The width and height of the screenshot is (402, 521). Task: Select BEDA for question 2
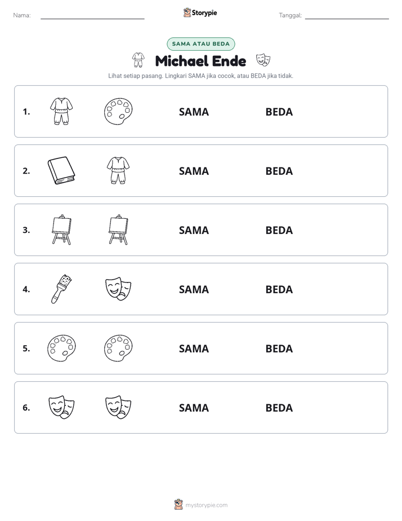(279, 171)
